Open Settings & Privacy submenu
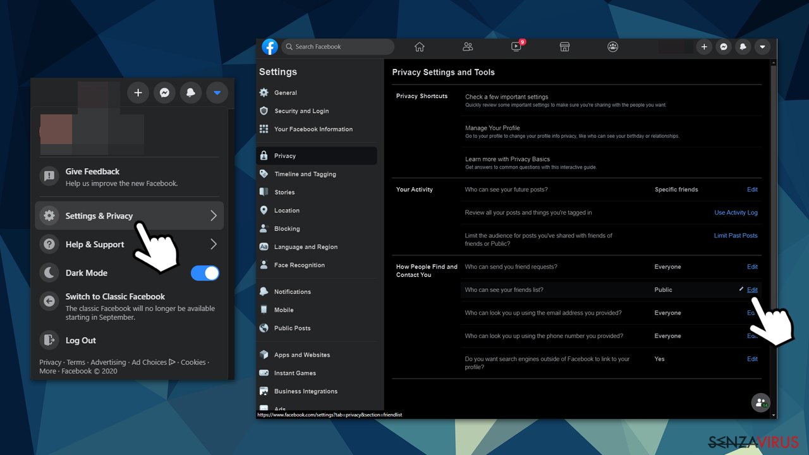 (130, 215)
